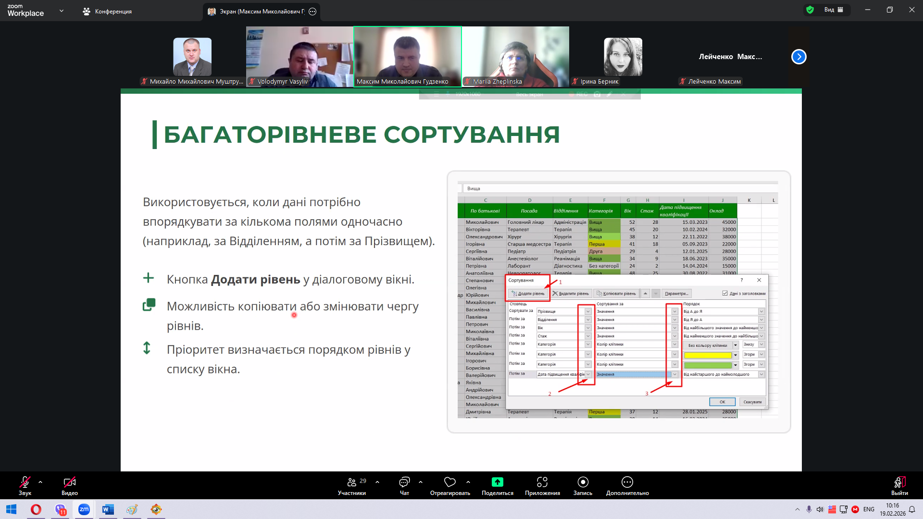Open the Чат chat panel

pos(404,482)
